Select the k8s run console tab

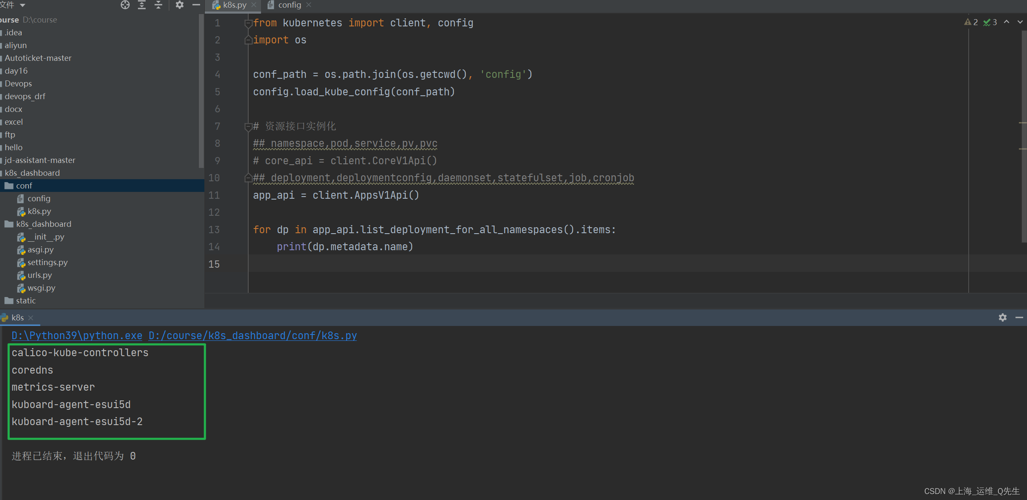[x=18, y=317]
